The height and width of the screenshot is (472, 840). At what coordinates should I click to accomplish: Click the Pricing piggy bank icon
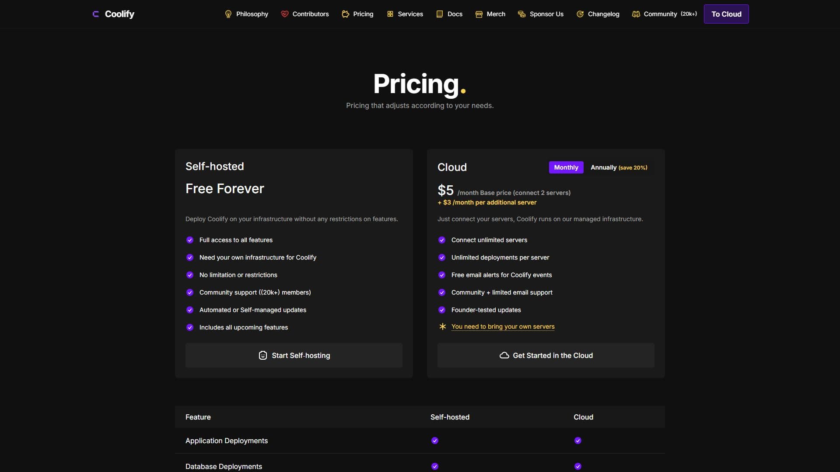tap(345, 14)
